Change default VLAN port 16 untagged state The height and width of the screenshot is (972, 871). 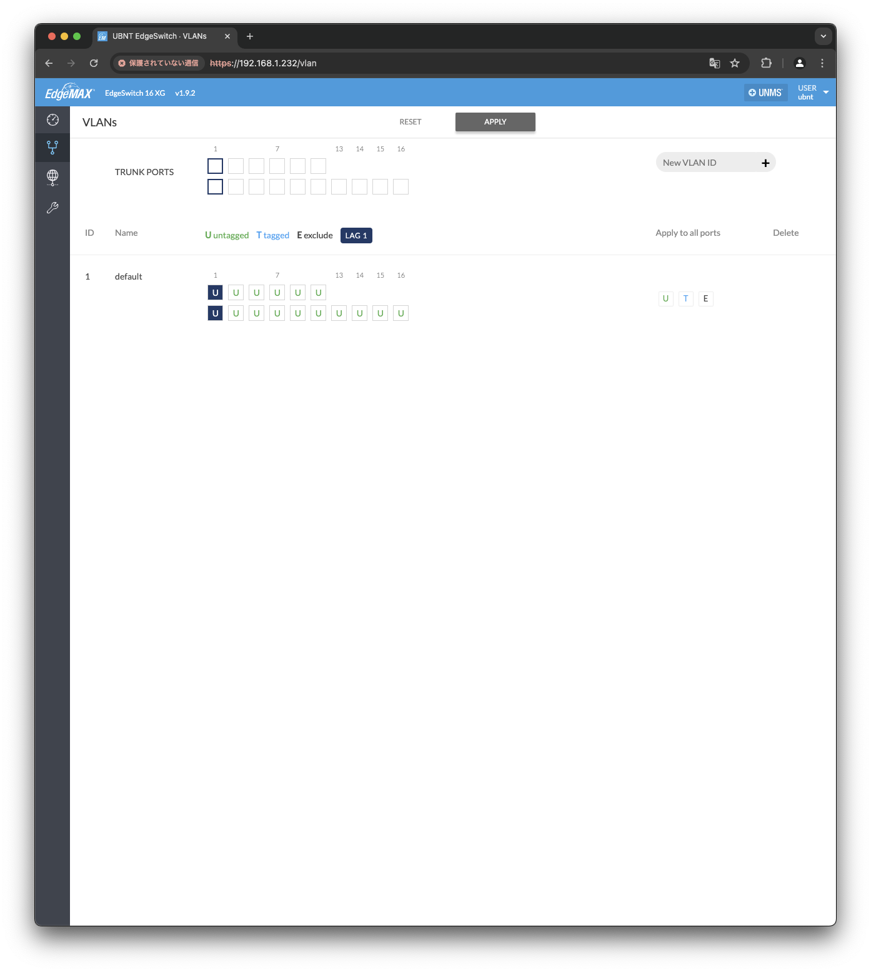click(x=401, y=313)
